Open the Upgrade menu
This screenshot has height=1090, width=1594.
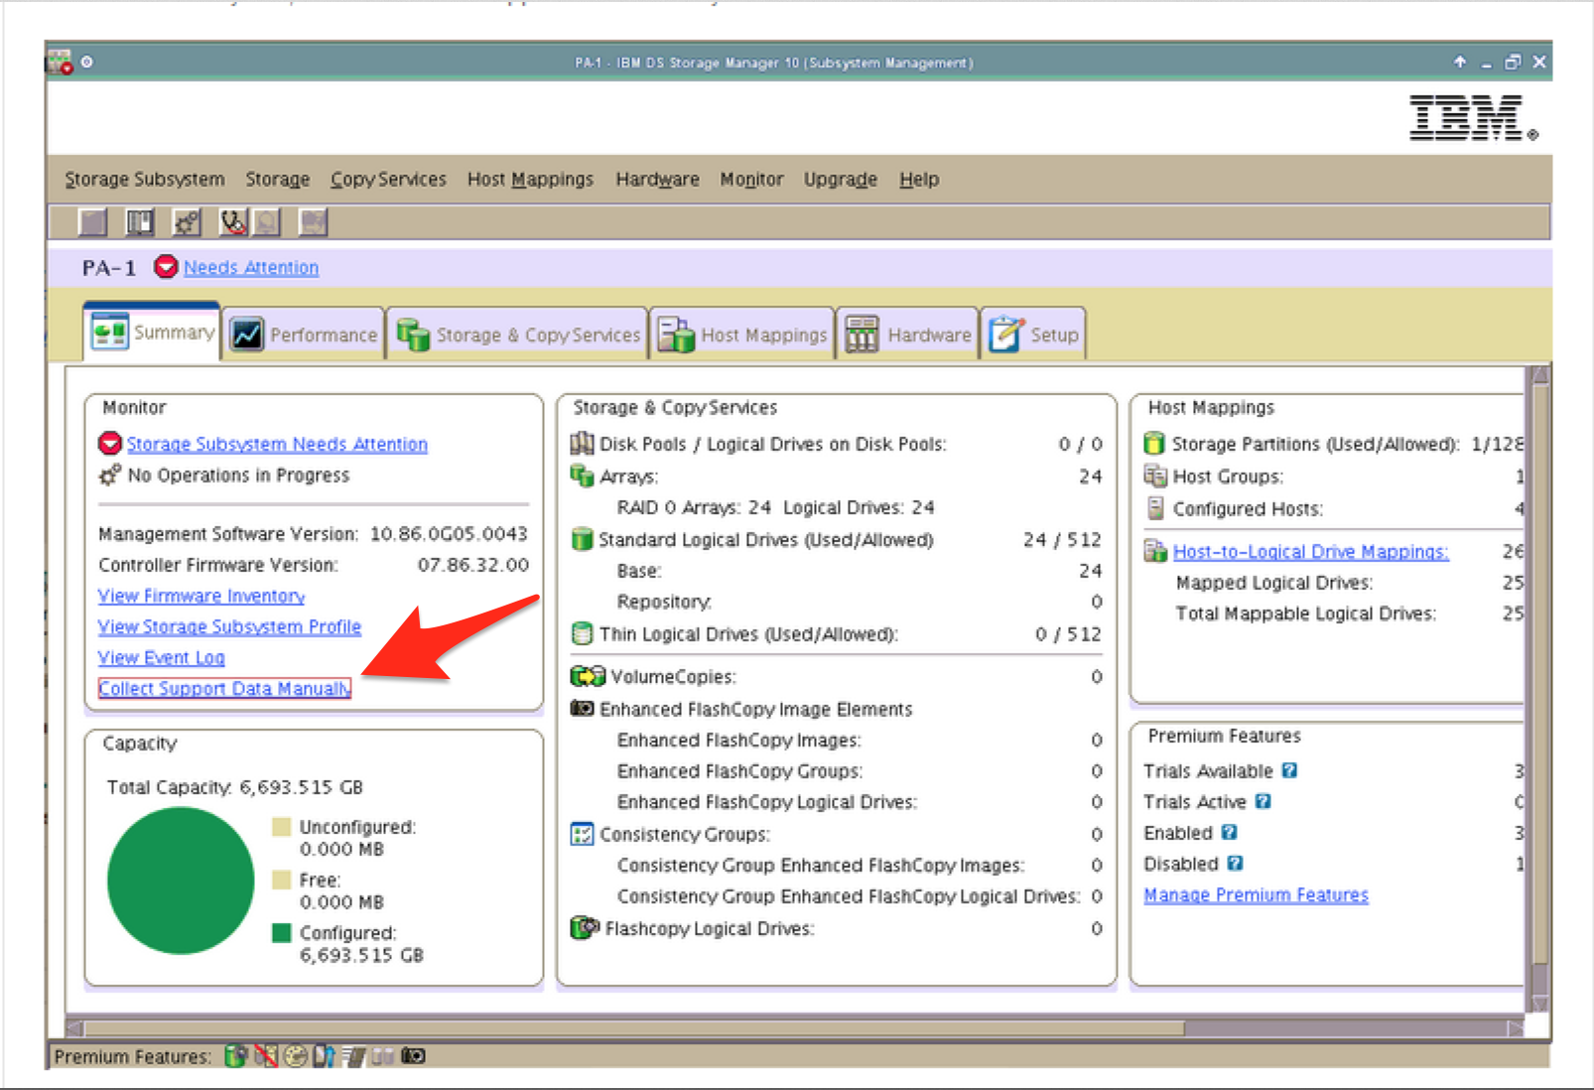point(841,180)
